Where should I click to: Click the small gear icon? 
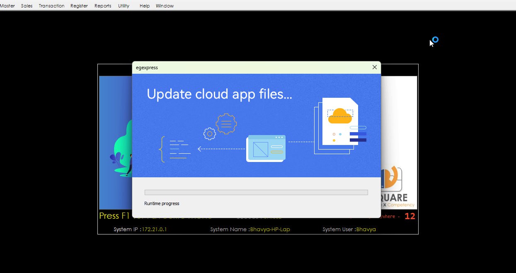pos(210,134)
